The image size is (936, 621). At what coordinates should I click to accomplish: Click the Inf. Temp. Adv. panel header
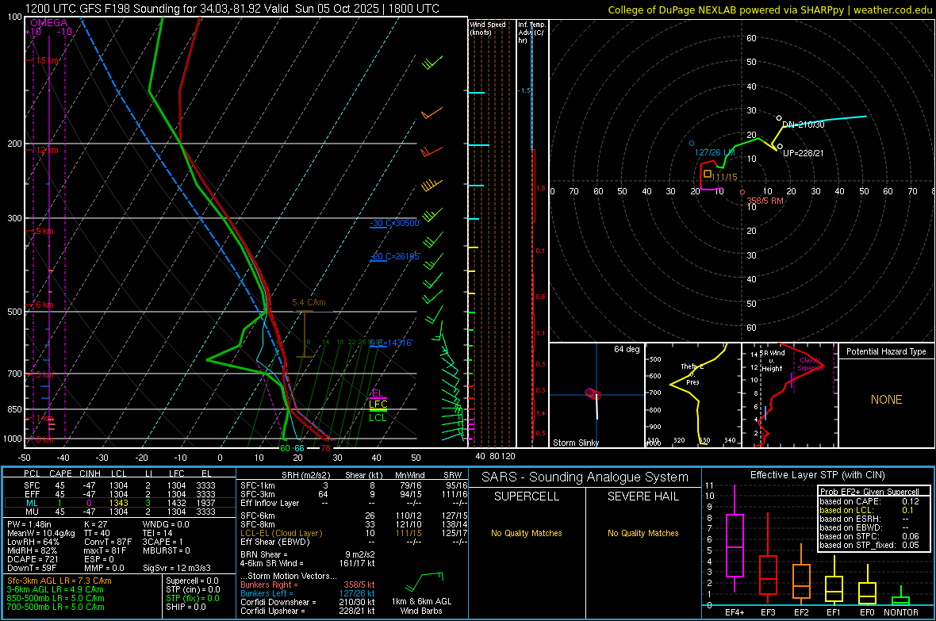(x=531, y=33)
